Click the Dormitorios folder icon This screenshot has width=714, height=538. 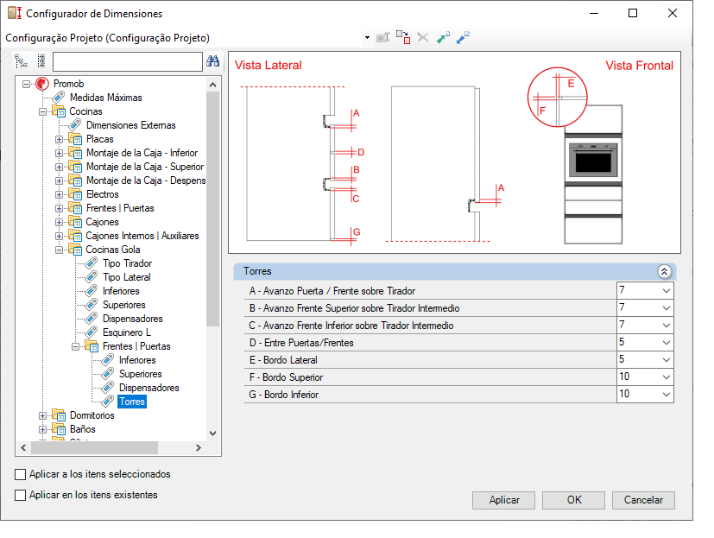point(59,415)
